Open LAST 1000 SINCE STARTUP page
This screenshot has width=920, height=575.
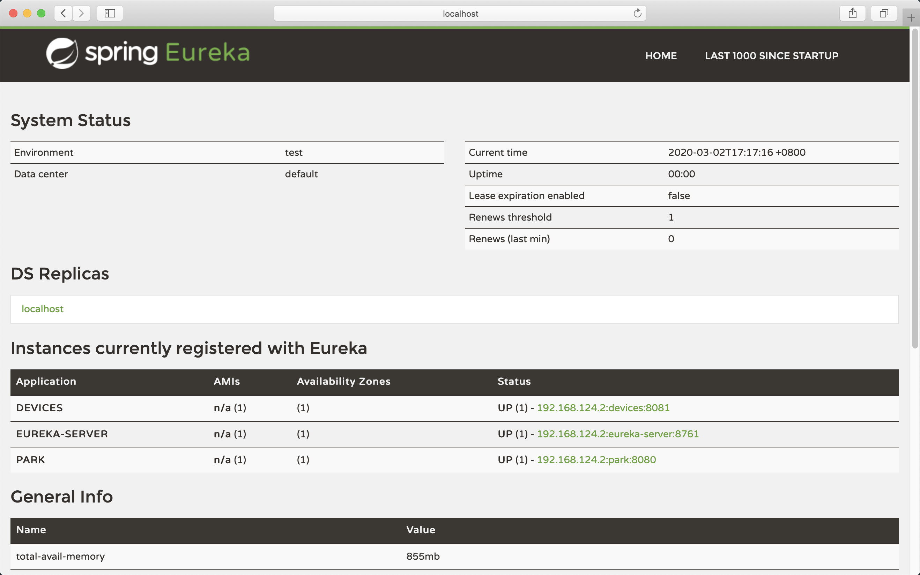tap(771, 56)
